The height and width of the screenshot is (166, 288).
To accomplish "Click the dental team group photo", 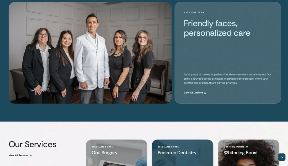I will [90, 53].
